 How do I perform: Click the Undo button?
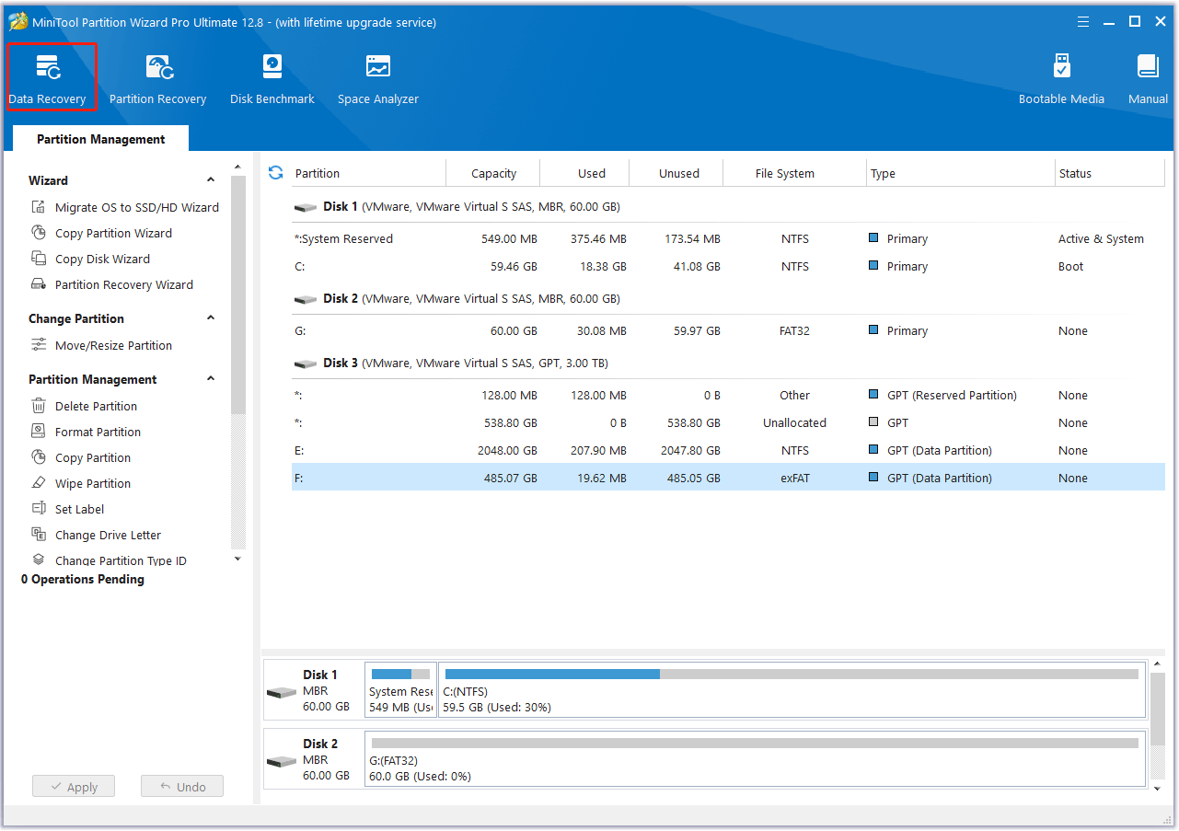182,787
